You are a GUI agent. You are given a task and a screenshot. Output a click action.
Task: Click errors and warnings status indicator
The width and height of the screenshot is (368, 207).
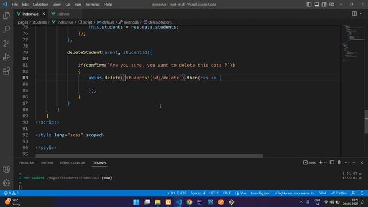point(11,193)
